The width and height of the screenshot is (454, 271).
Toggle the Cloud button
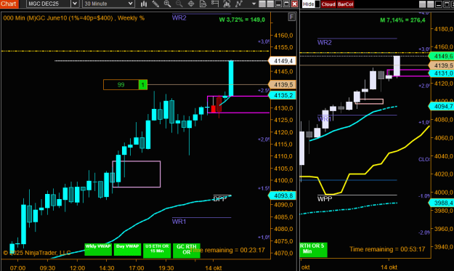328,4
